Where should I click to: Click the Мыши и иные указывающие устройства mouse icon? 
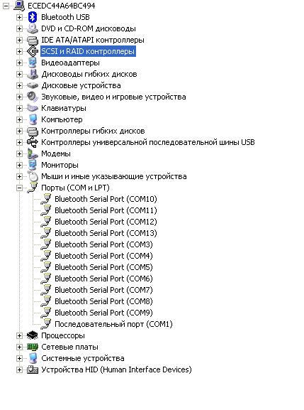pos(33,176)
